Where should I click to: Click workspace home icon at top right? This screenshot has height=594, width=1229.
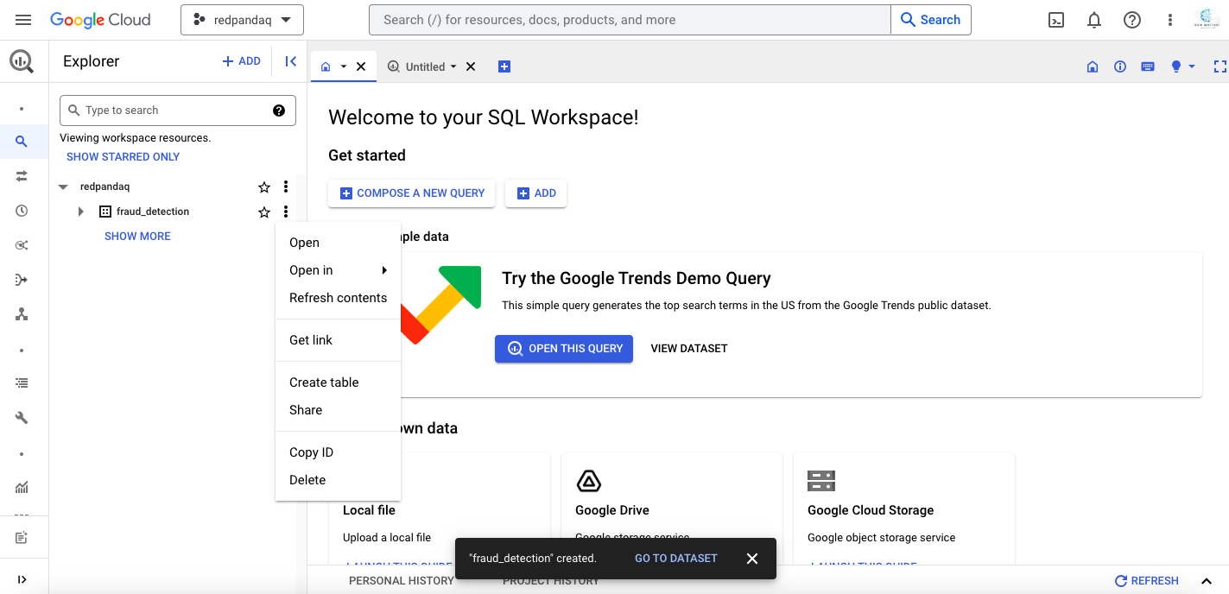click(x=1093, y=66)
